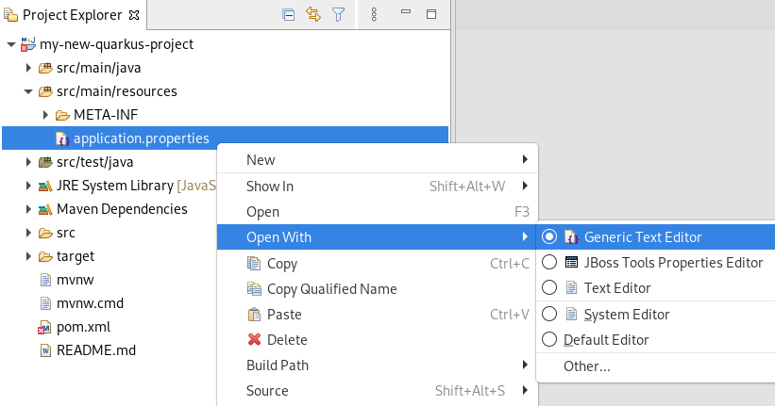Expand the src/main/java folder

[29, 68]
